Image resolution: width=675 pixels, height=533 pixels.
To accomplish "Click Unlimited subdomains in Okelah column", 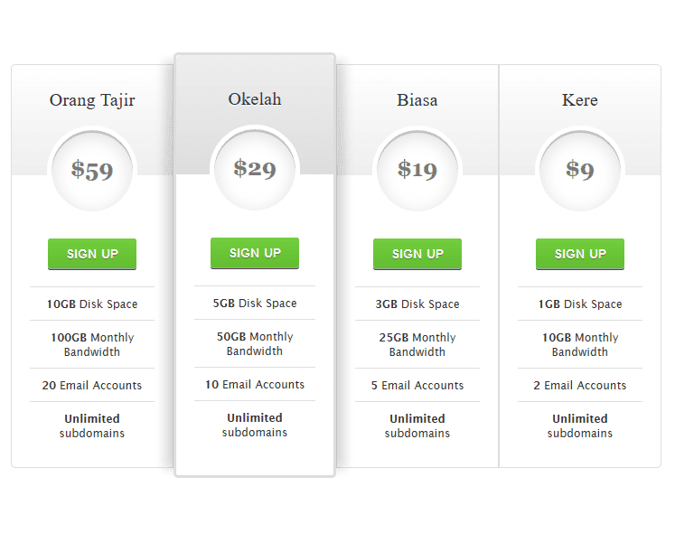I will 255,425.
